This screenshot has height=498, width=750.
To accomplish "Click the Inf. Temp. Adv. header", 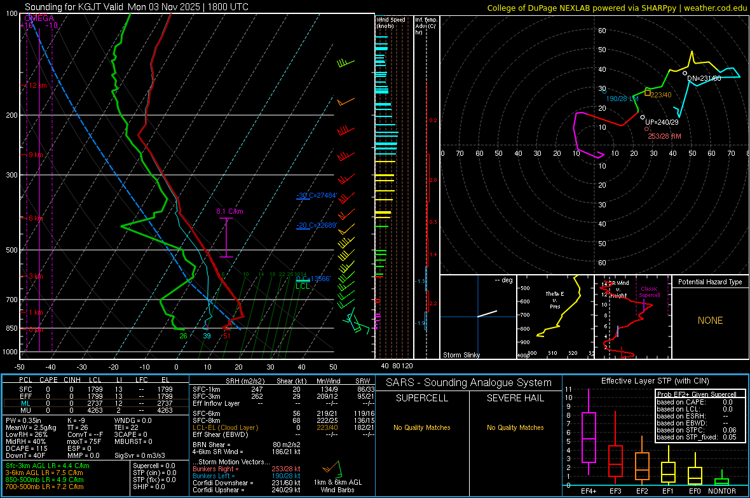I will click(x=425, y=26).
